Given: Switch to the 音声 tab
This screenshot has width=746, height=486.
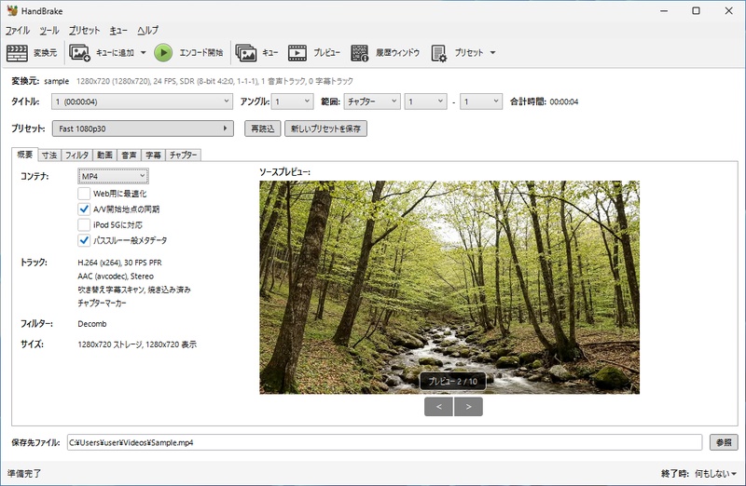Looking at the screenshot, I should (129, 155).
